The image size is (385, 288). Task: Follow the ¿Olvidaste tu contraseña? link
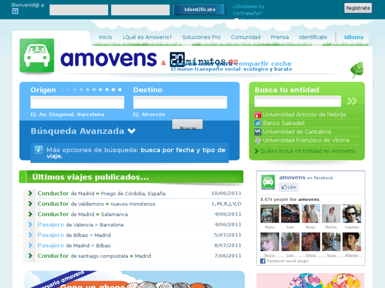248,10
